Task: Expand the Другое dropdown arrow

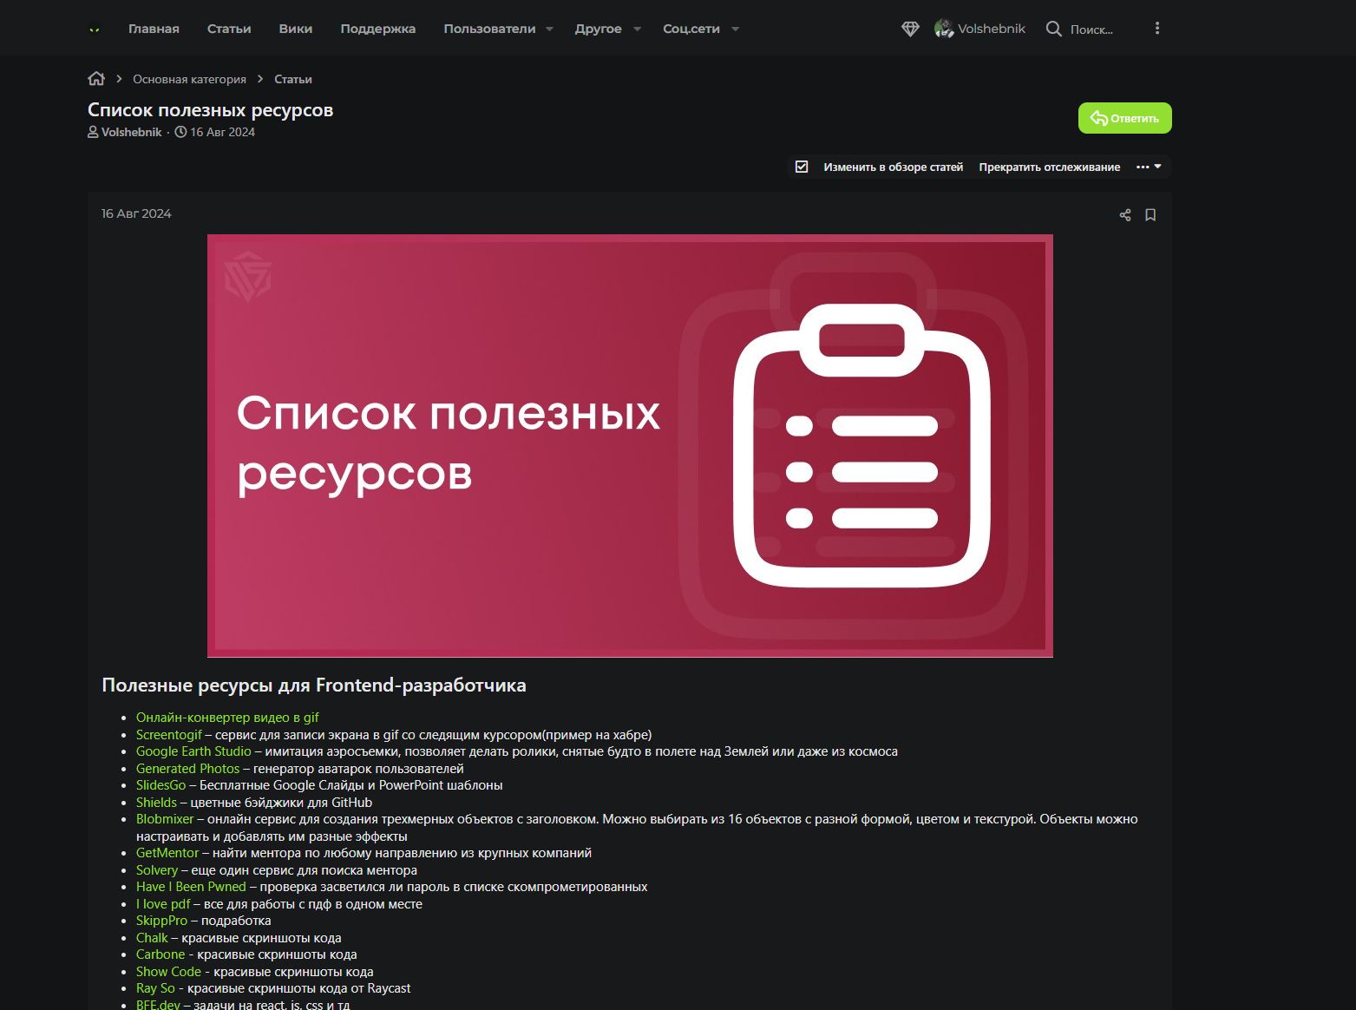Action: click(637, 29)
